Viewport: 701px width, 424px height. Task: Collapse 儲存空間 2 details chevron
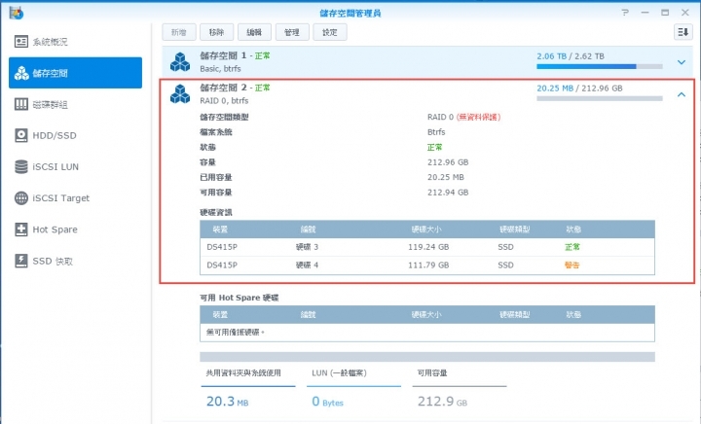point(682,94)
